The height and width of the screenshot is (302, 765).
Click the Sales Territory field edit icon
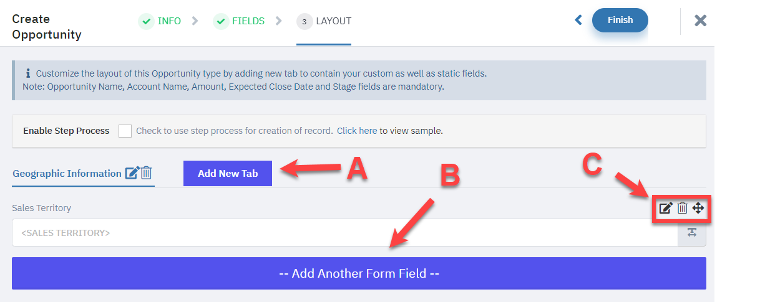click(666, 208)
